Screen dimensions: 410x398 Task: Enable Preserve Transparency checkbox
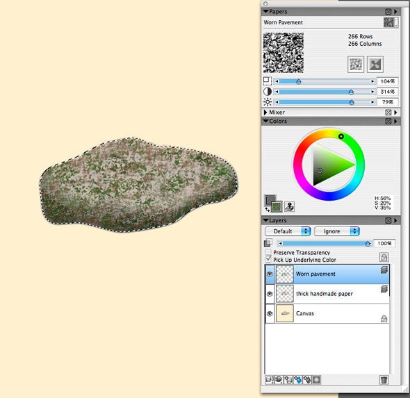(268, 252)
